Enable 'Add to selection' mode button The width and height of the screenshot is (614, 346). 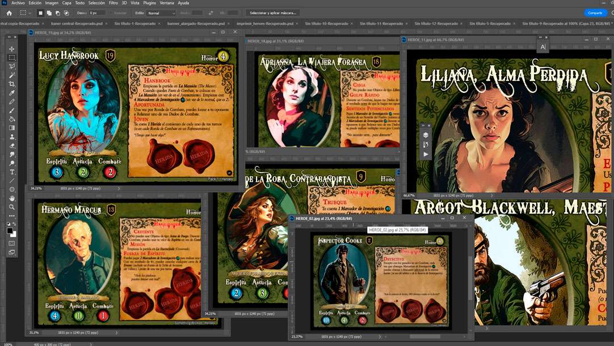[49, 12]
